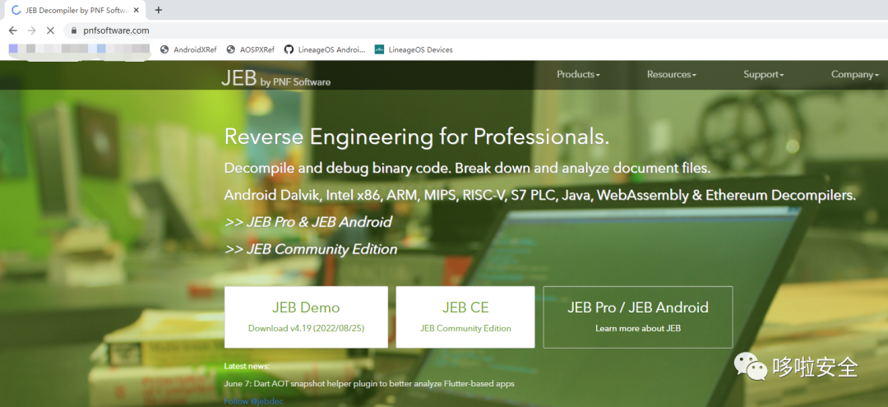Viewport: 888px width, 407px height.
Task: Open the Dart AOT snapshot helper plugin news
Action: click(x=369, y=384)
